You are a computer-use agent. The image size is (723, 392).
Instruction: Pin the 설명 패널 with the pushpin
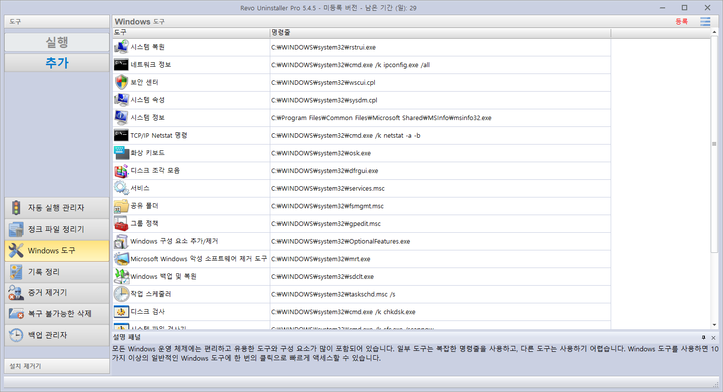coord(703,338)
